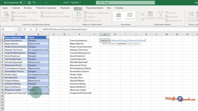Choose the Акции data type

(118, 16)
